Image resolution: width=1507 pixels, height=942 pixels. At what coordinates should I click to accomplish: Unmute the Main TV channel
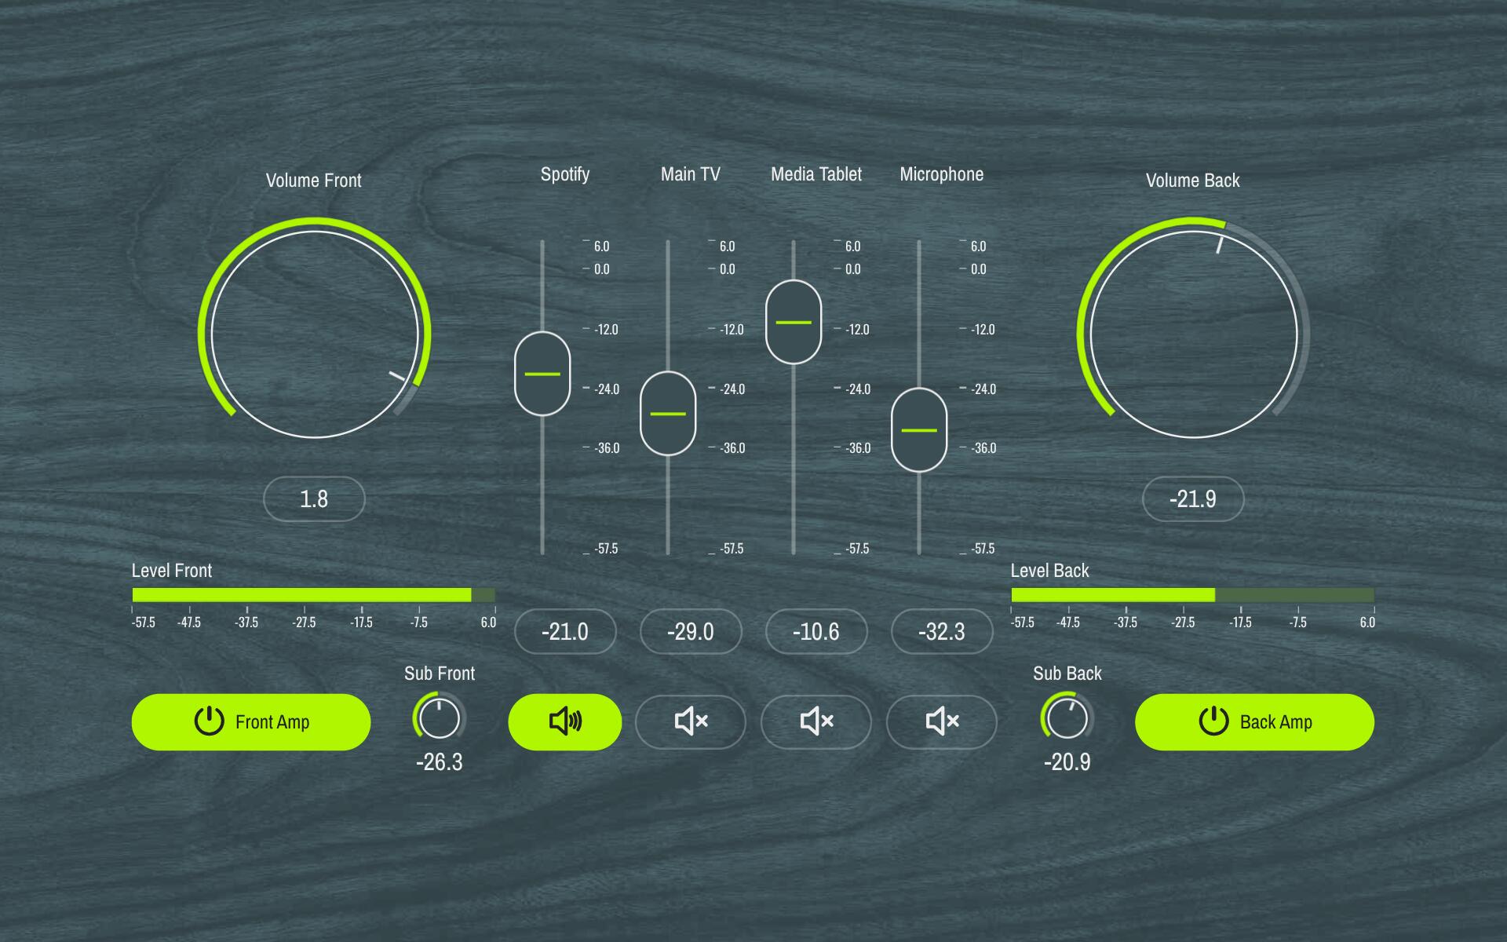690,721
